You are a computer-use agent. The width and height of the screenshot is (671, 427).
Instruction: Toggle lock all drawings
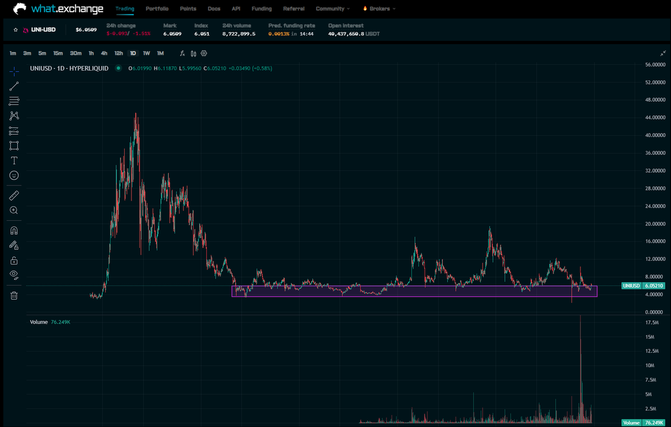click(14, 260)
